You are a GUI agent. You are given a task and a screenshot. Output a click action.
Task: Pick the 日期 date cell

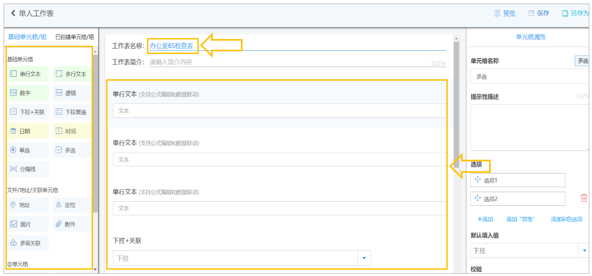coord(28,131)
